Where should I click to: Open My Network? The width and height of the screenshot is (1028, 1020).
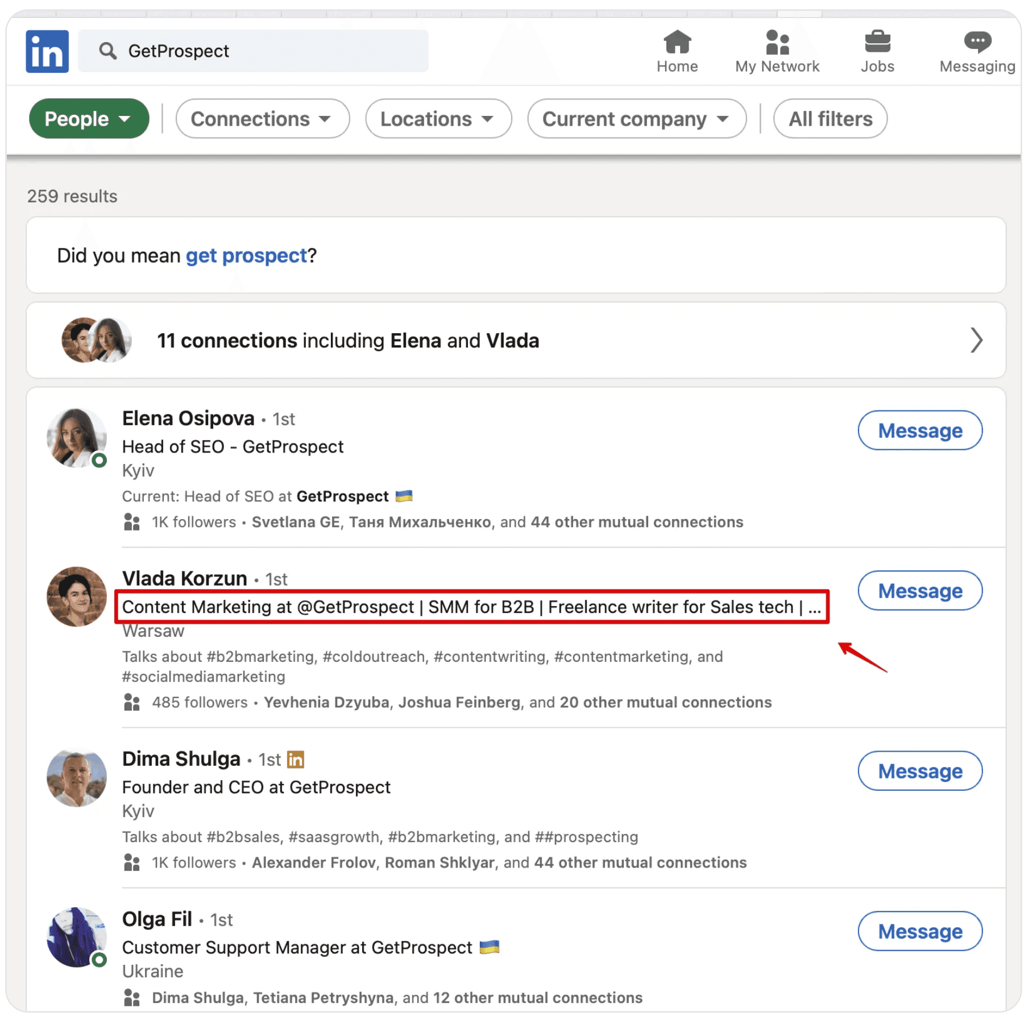point(777,42)
